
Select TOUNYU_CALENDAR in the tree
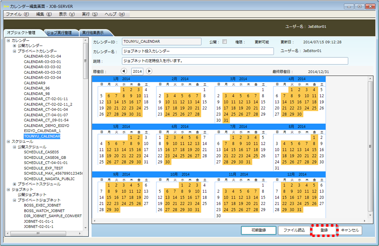coord(42,137)
